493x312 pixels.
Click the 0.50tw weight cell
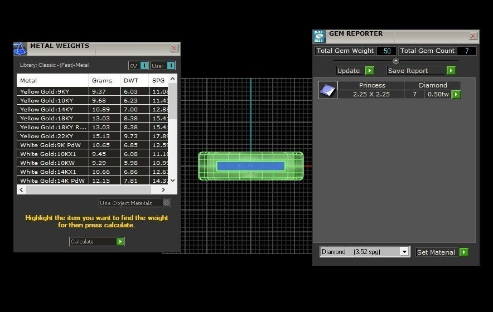(438, 94)
